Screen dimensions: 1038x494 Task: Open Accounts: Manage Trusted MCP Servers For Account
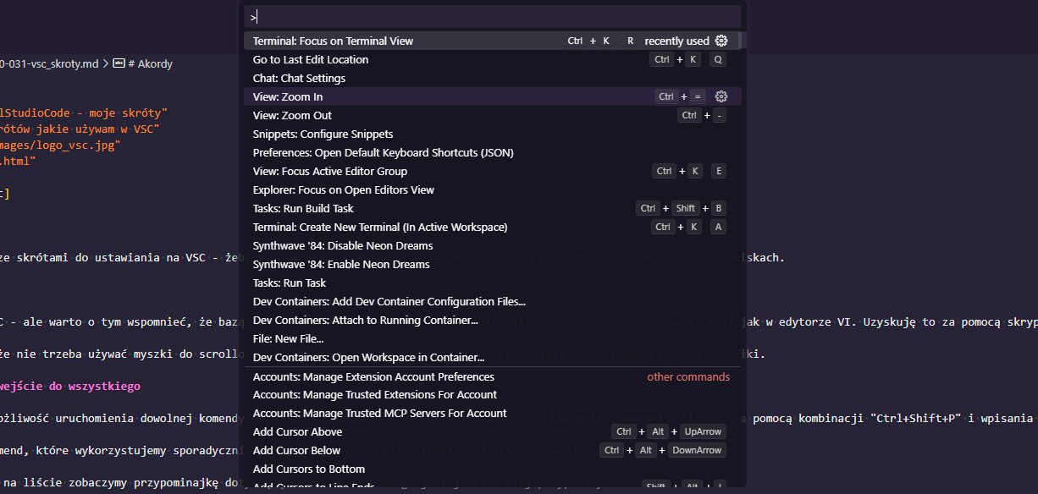379,413
